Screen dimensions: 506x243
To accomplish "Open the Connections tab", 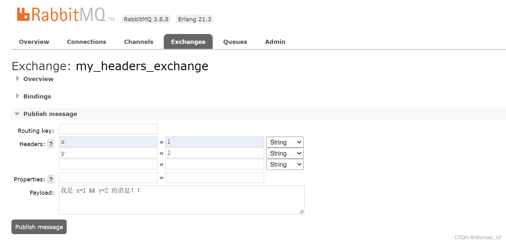I will tap(86, 42).
